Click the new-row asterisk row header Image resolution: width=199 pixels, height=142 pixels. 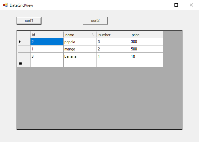coord(24,63)
